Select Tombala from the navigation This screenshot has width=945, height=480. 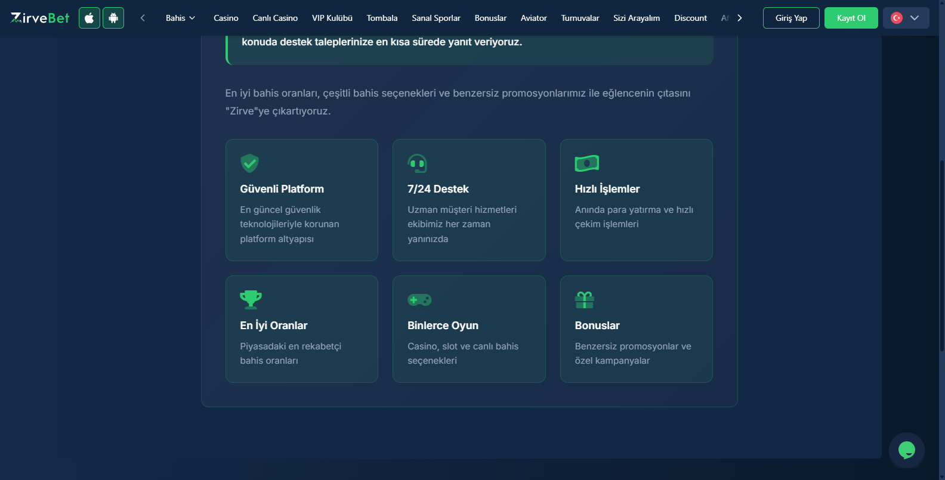pos(382,18)
